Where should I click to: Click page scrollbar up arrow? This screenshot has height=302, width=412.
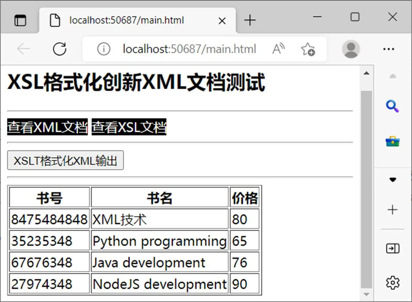coord(366,73)
